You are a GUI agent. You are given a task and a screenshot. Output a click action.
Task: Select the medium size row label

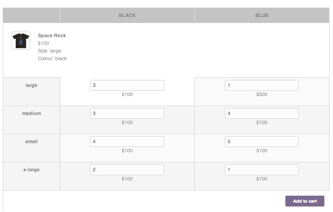31,113
